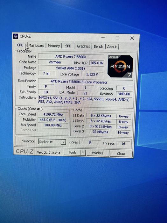Click the Instructions list starting with MMX(+)
This screenshot has width=167, height=223.
85,100
